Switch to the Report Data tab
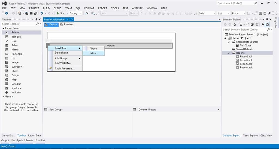This screenshot has height=149, width=279. point(34,135)
